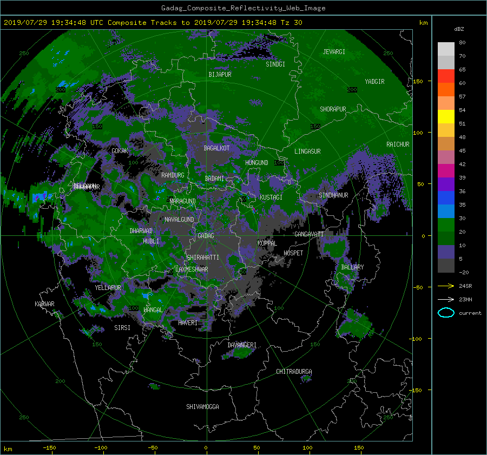
Task: Click the yellow 24SR track arrow icon
Action: 446,286
